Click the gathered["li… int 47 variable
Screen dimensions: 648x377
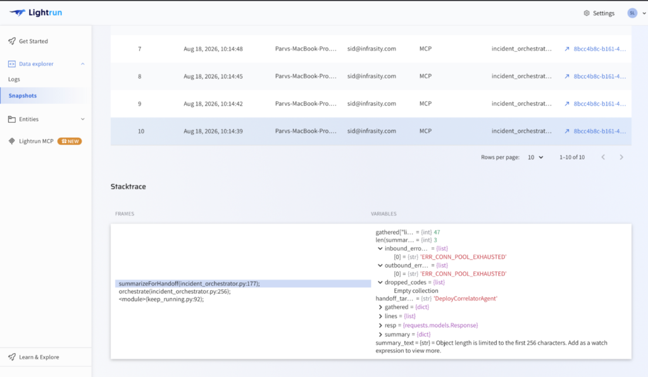pyautogui.click(x=408, y=232)
